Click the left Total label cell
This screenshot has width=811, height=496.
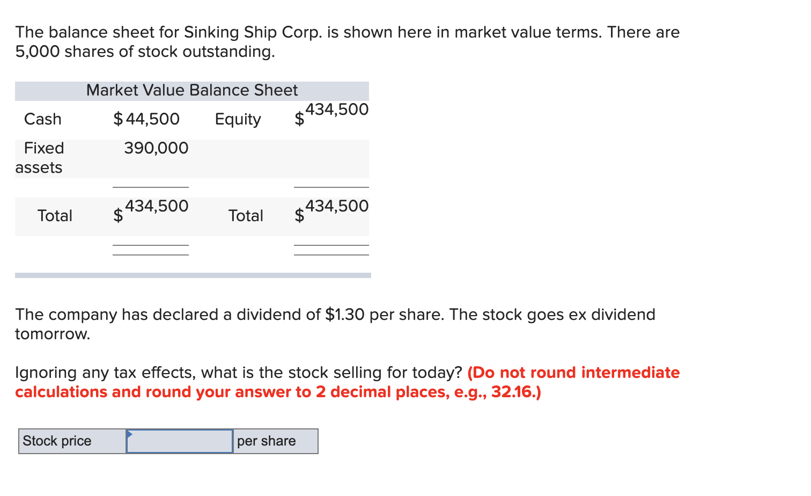[x=55, y=216]
